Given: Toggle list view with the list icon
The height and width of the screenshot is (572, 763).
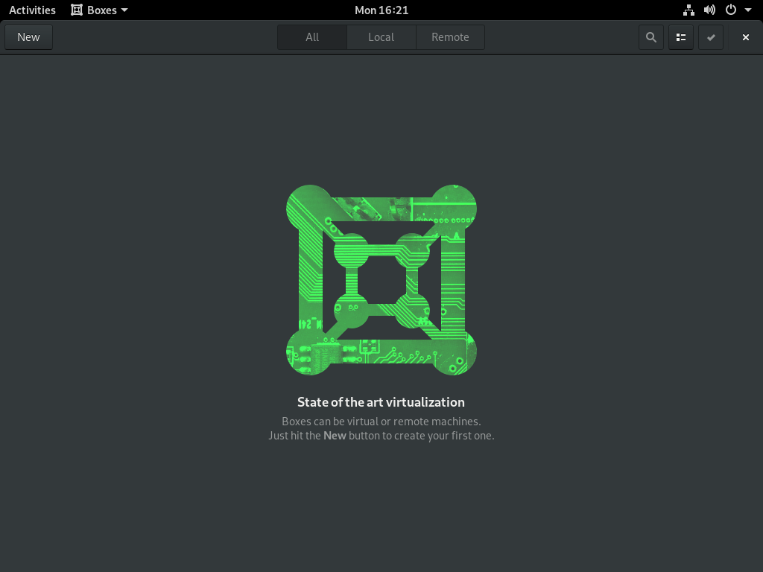Looking at the screenshot, I should coord(681,37).
